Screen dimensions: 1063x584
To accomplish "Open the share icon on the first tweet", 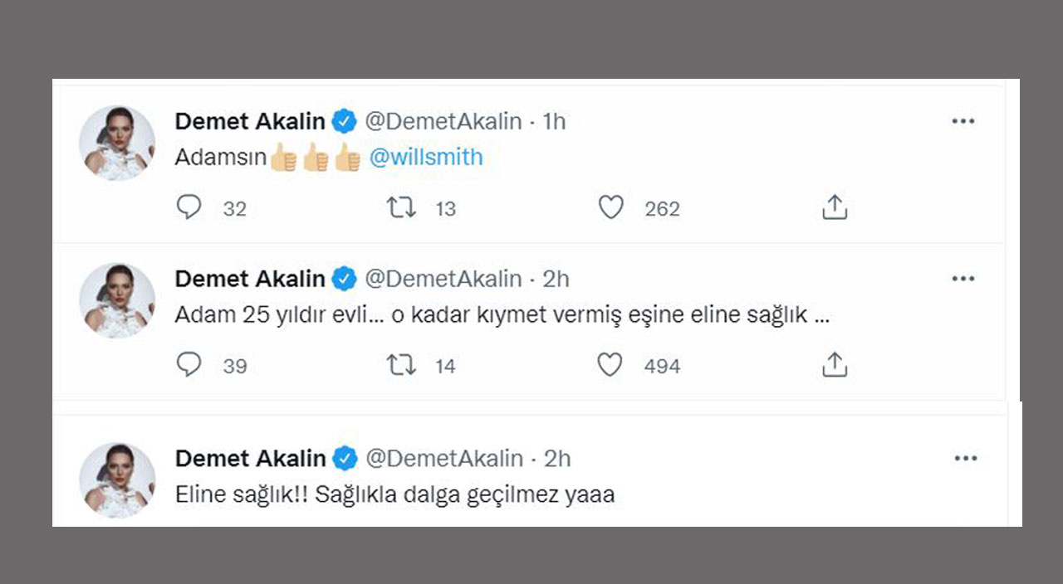I will 834,207.
